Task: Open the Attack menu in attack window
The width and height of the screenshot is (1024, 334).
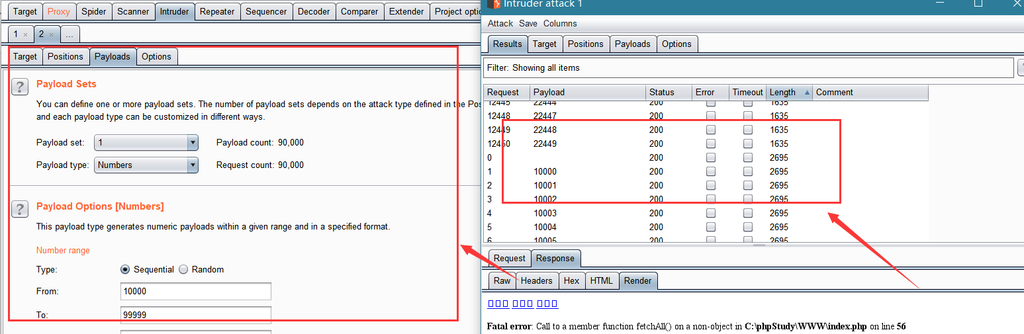Action: [x=500, y=23]
